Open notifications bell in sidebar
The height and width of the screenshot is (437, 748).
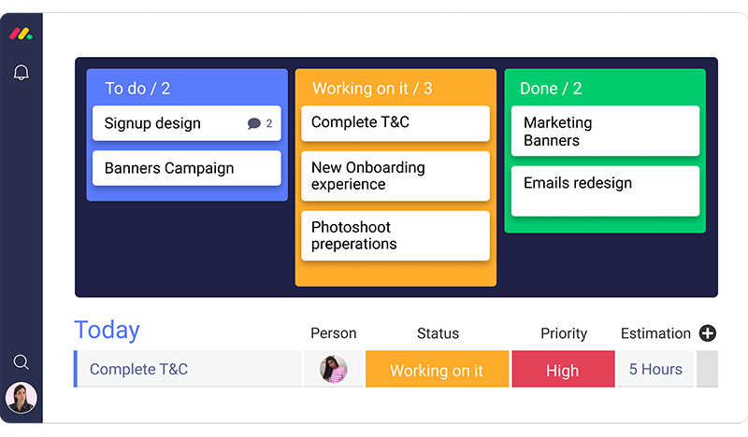tap(21, 73)
